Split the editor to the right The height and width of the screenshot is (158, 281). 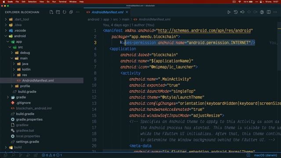point(269,12)
